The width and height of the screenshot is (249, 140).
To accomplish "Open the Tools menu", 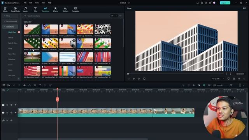I will point(37,3).
